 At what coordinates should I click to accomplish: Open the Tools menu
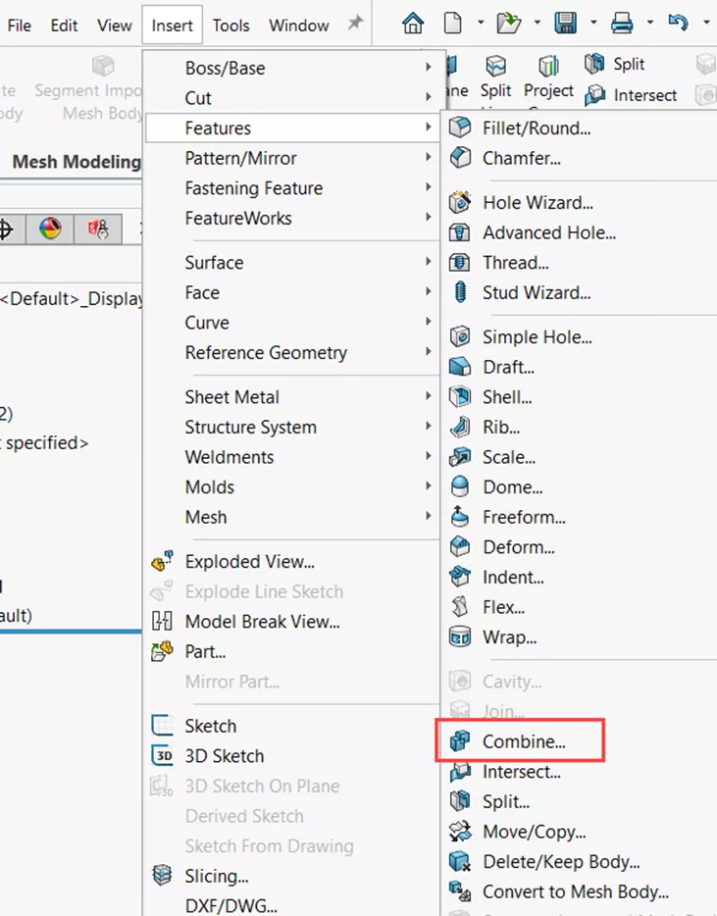230,25
